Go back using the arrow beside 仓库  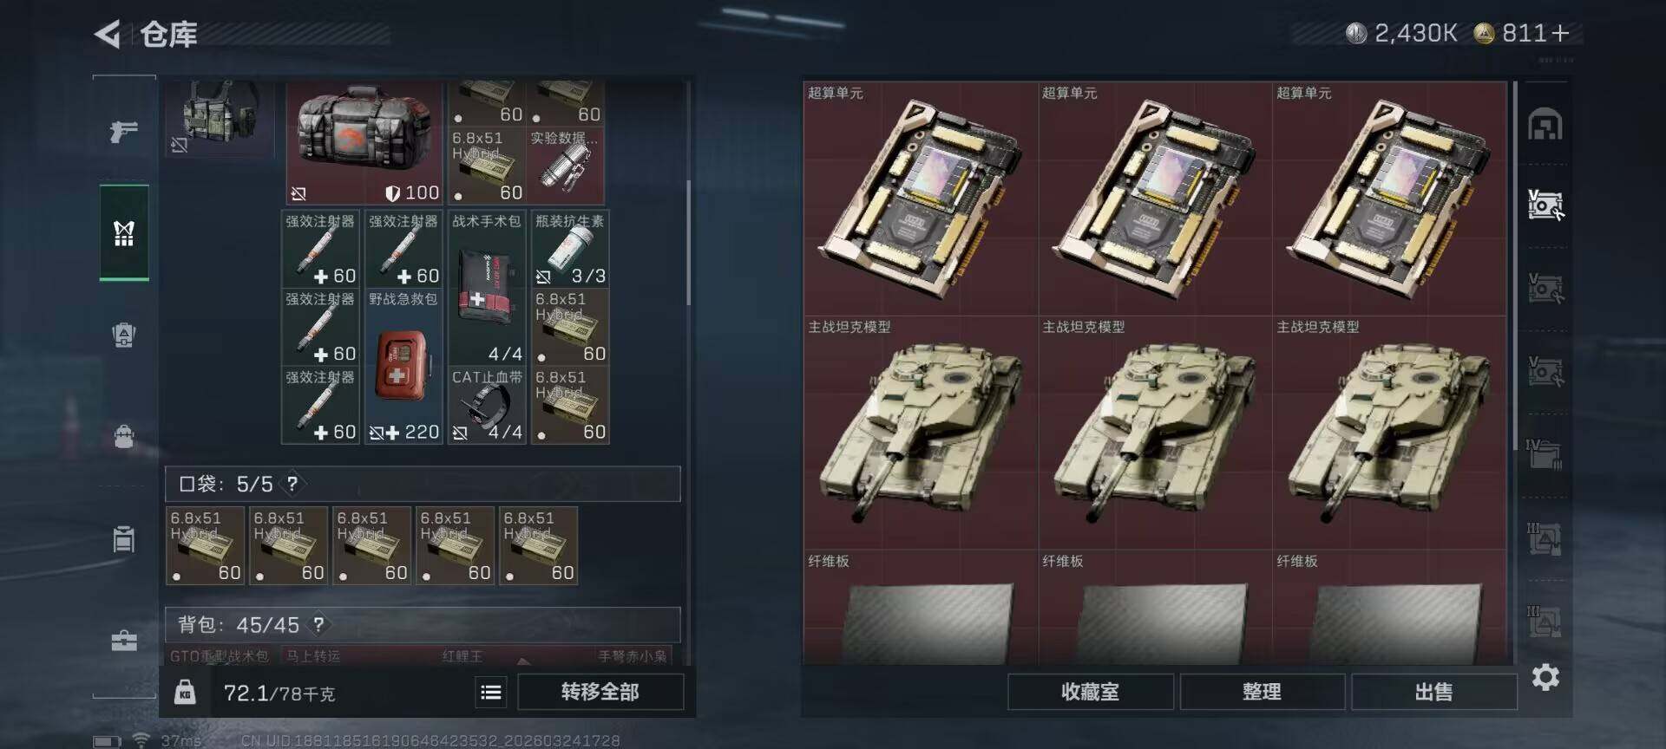tap(108, 35)
